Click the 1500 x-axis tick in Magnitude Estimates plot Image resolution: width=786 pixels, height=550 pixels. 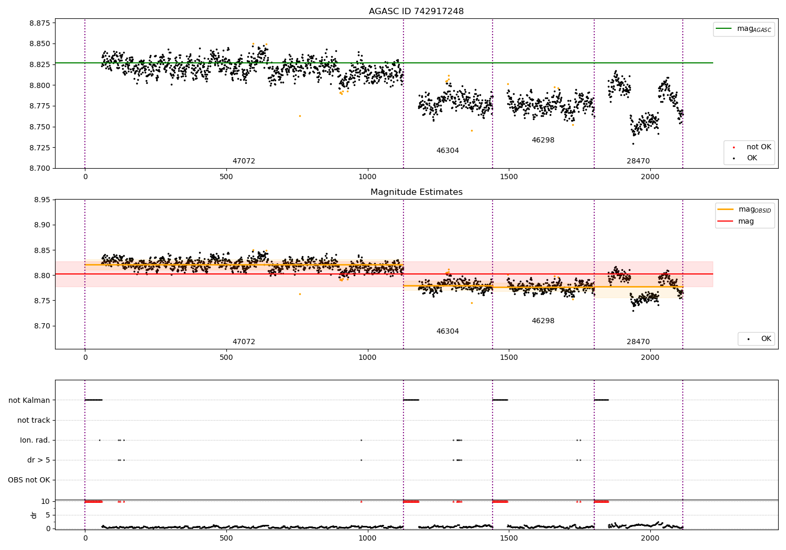click(508, 358)
